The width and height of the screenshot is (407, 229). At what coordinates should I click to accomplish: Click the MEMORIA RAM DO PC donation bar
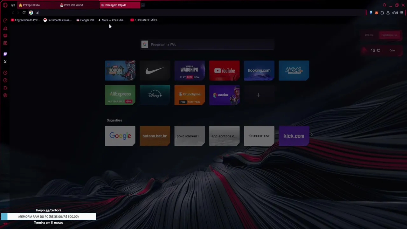48,217
